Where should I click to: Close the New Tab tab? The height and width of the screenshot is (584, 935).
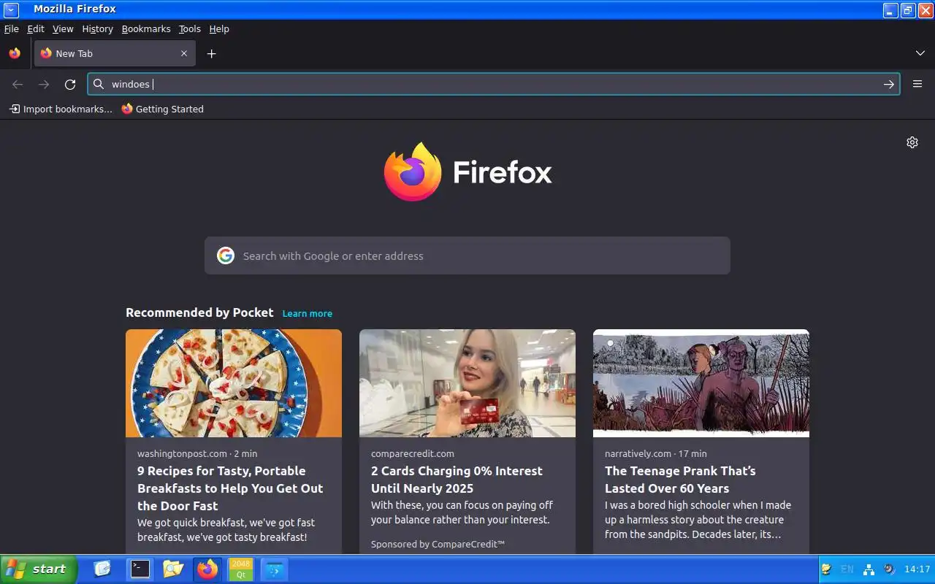point(184,53)
